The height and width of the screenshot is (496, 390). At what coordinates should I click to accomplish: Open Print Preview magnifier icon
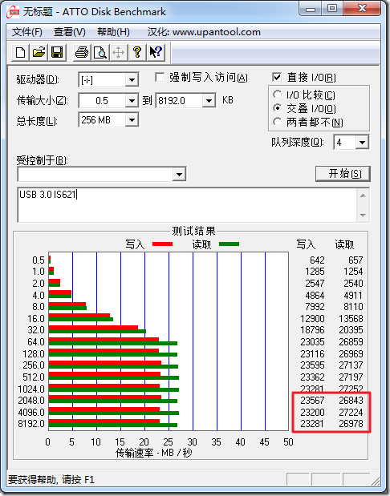point(100,52)
